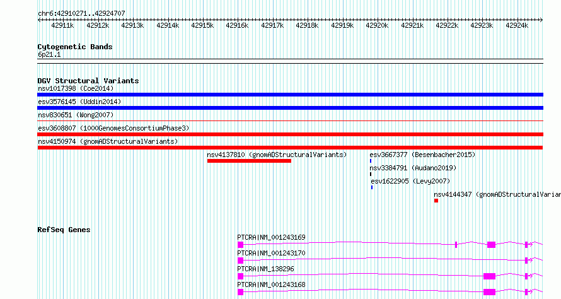Open nsv4150974 (gnomADStructuralVariants) label
Viewport: 561px width, 299px height.
pos(108,141)
